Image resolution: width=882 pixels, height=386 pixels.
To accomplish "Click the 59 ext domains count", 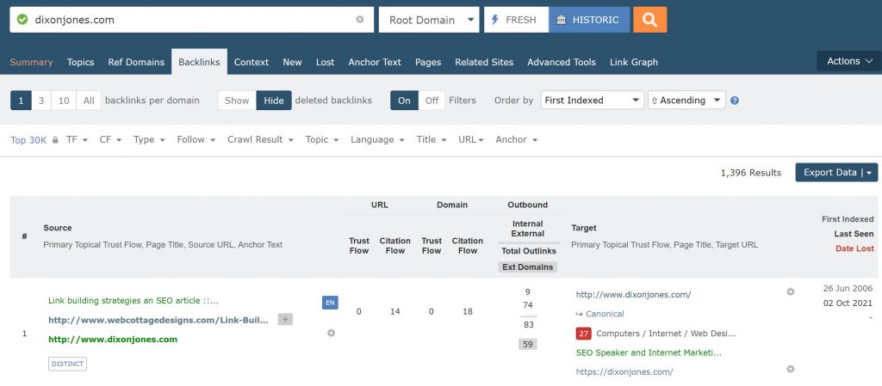I will pos(528,344).
